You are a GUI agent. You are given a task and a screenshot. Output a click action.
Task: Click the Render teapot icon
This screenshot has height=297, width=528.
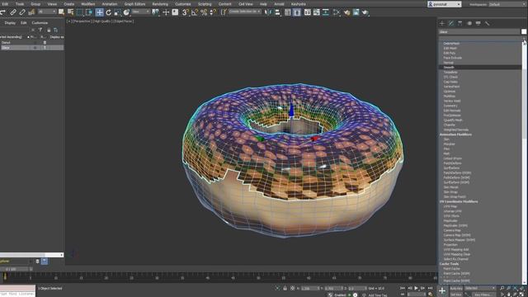[365, 12]
